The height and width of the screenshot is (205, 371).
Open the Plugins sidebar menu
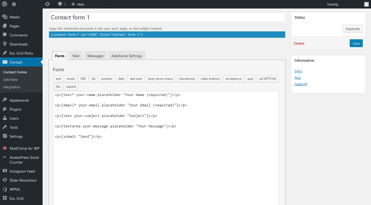(15, 109)
